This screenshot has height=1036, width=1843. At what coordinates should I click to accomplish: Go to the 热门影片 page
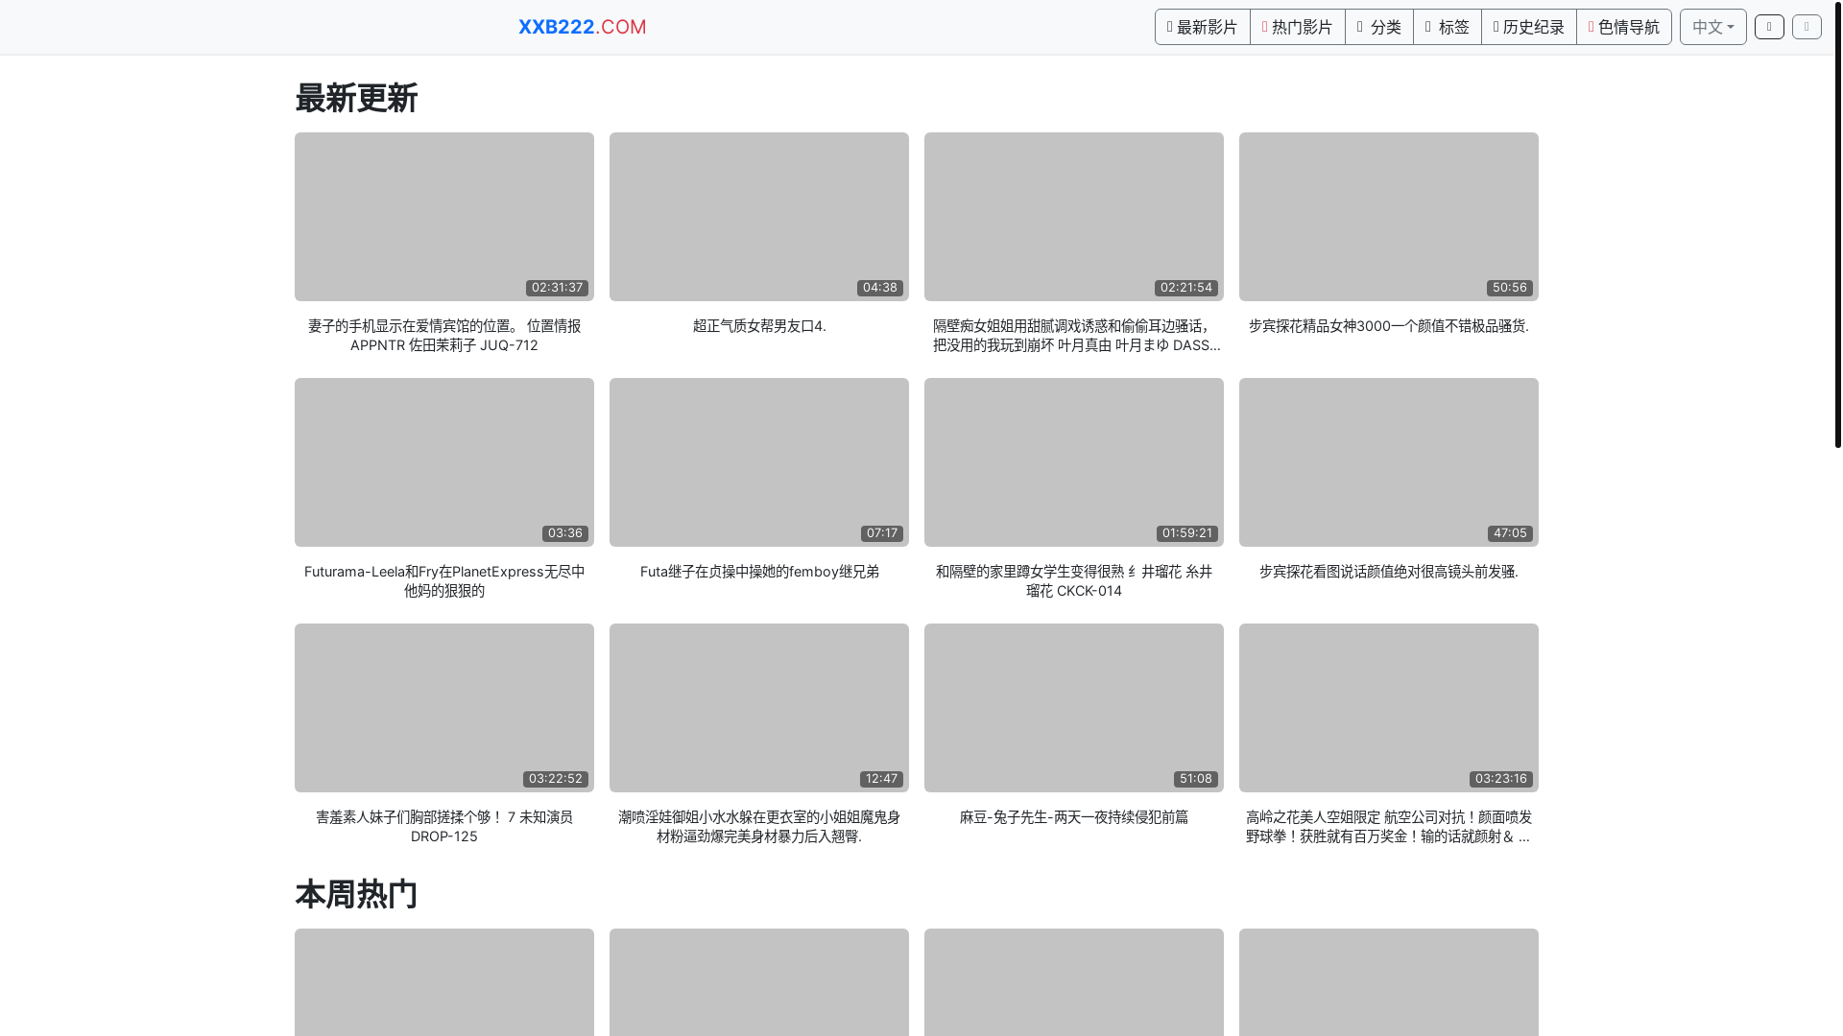[1297, 27]
